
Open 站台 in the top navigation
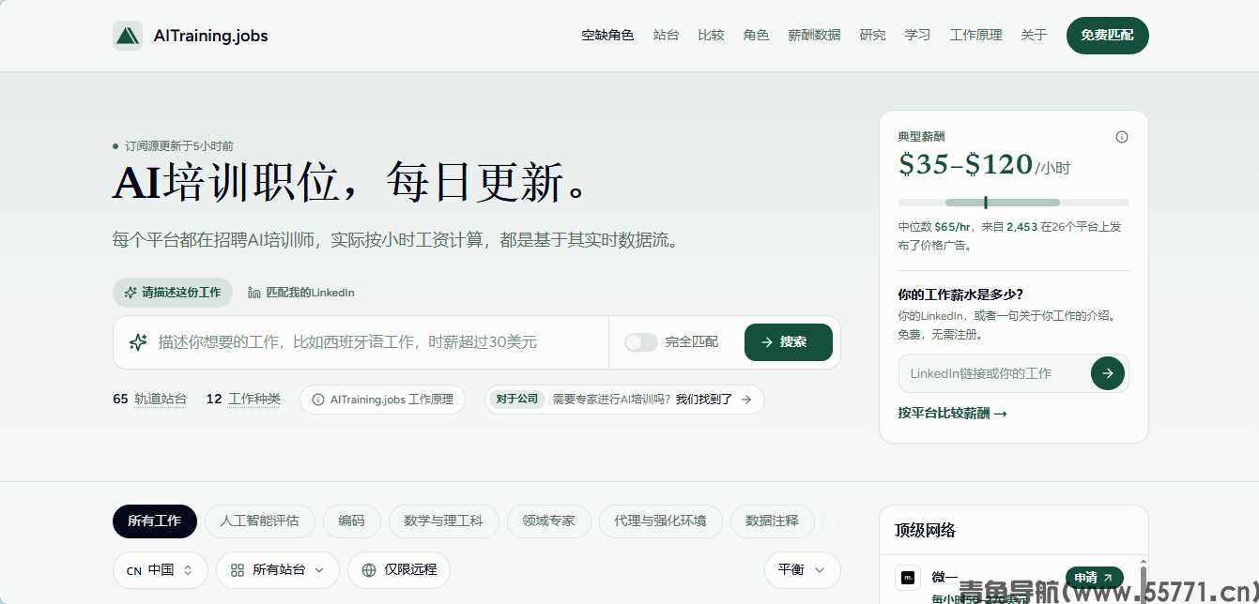[x=666, y=36]
